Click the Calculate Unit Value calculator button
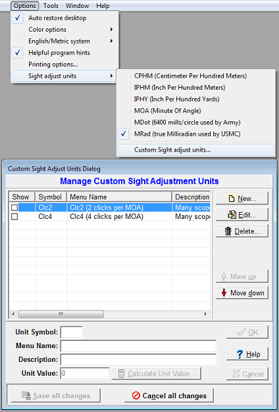 (x=157, y=374)
